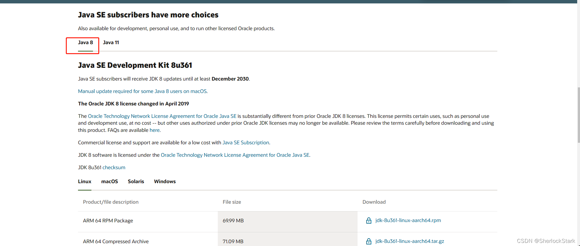Download jdk-8u361-linux-aarch64.tar.gz
Viewport: 580px width, 246px height.
410,241
